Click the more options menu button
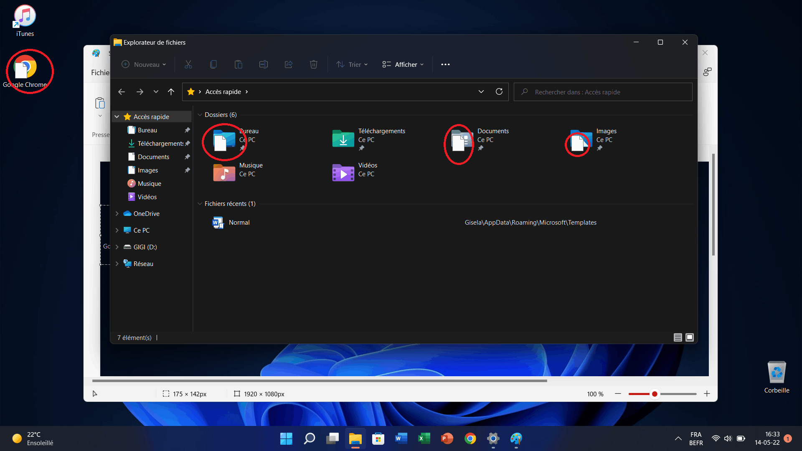Viewport: 802px width, 451px height. 445,64
